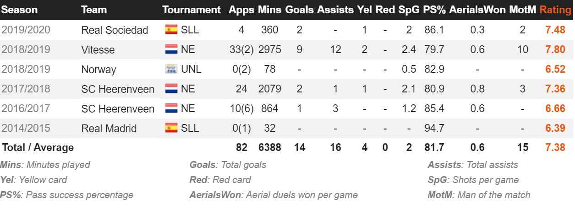Viewport: 575px width, 210px height.
Task: Click the UNL tournament link
Action: [192, 70]
